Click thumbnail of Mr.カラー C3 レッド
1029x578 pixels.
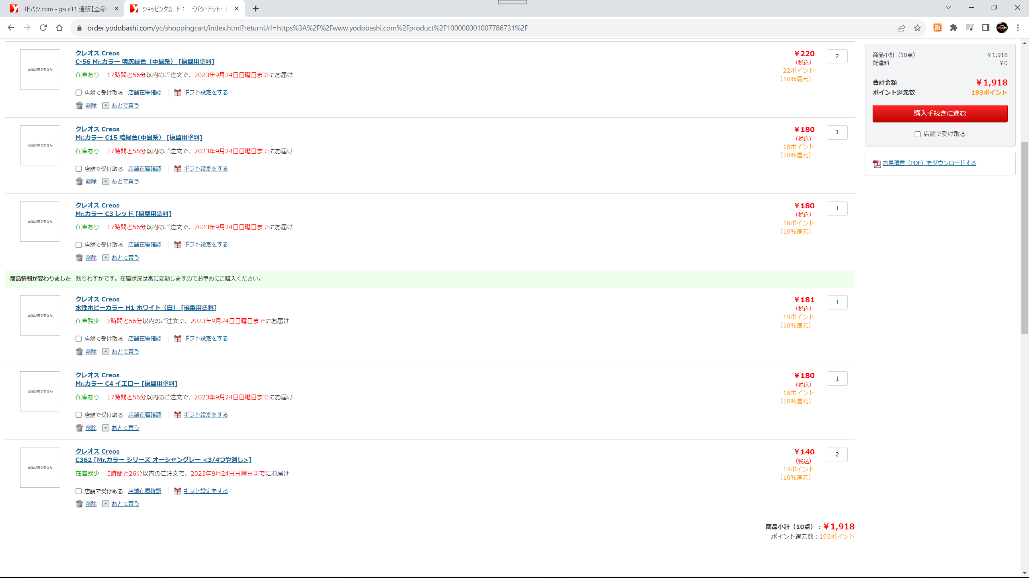click(x=40, y=222)
